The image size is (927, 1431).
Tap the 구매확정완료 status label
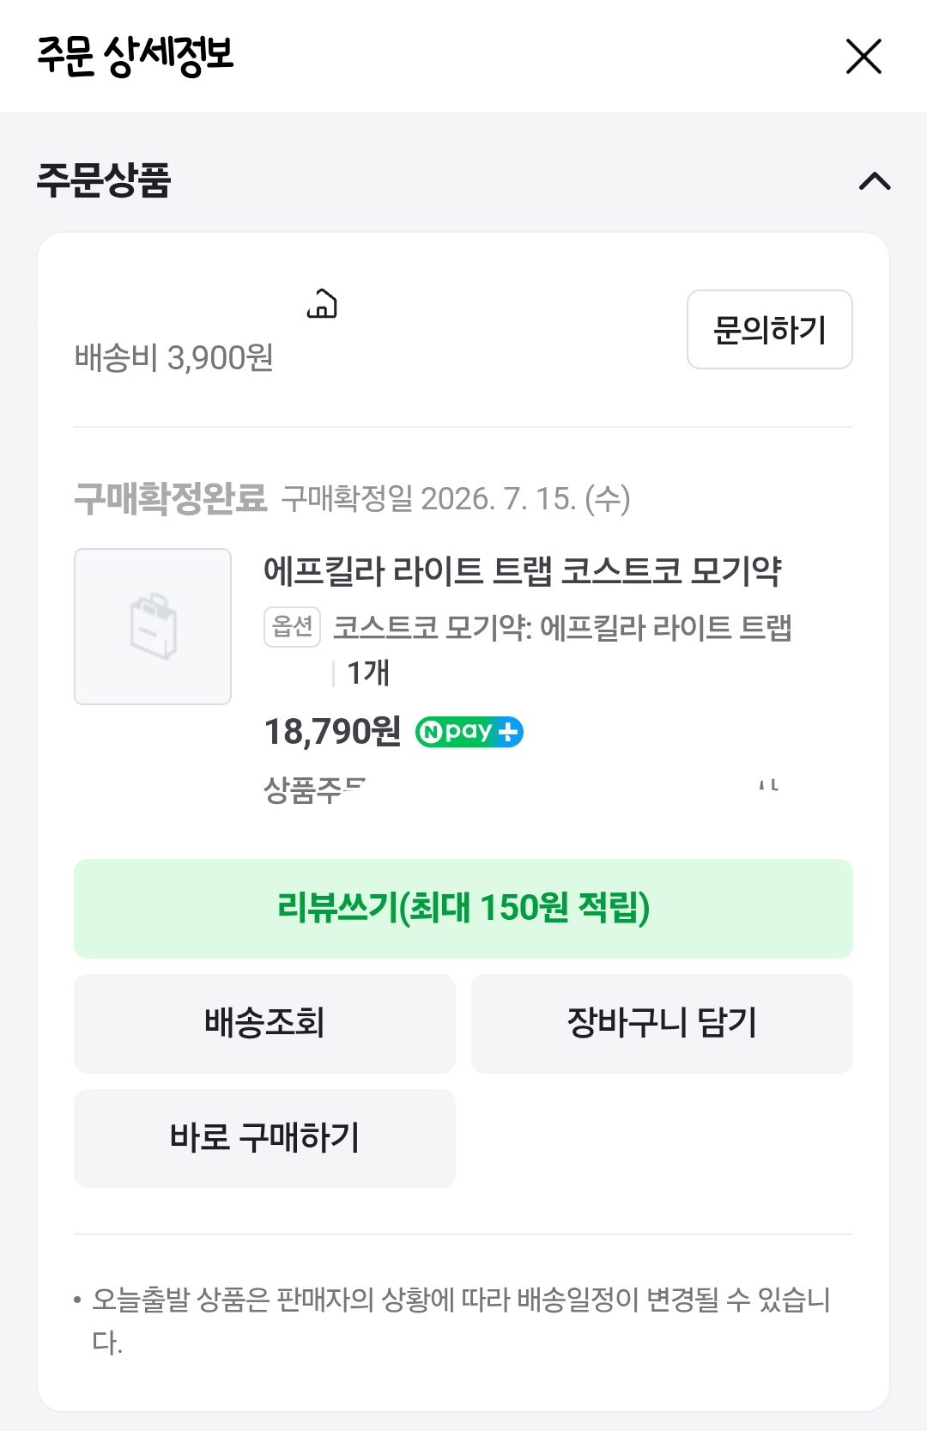coord(171,498)
